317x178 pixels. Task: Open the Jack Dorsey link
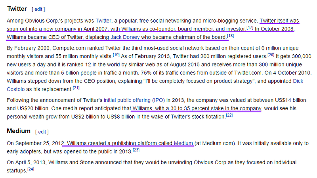pyautogui.click(x=125, y=37)
